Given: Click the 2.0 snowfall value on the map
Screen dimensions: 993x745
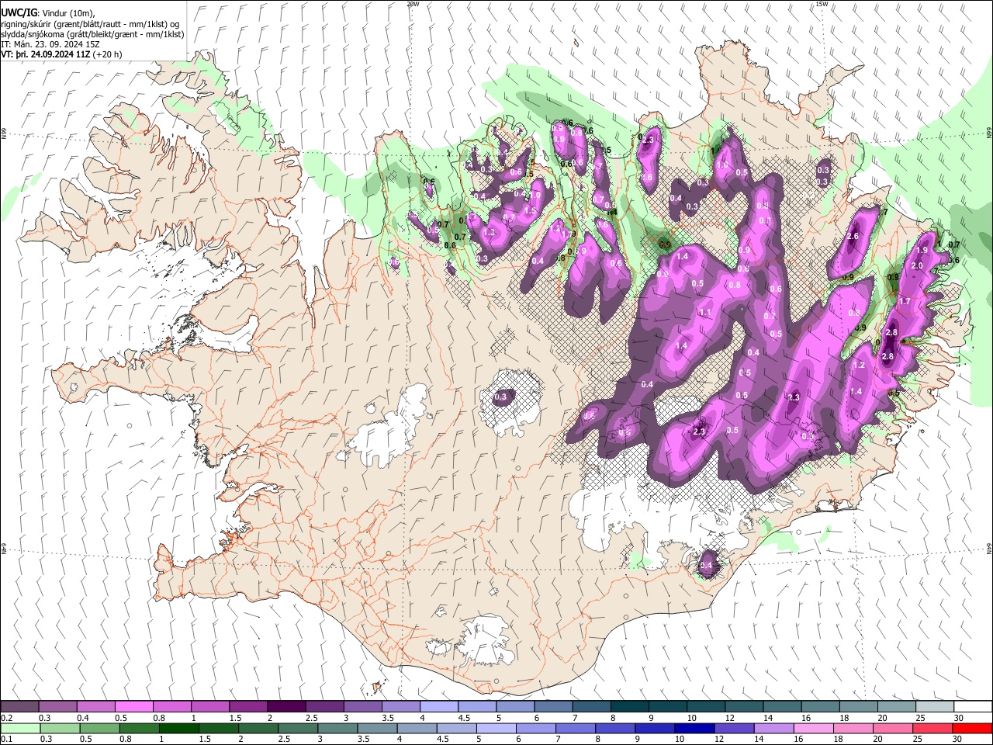Looking at the screenshot, I should [916, 266].
